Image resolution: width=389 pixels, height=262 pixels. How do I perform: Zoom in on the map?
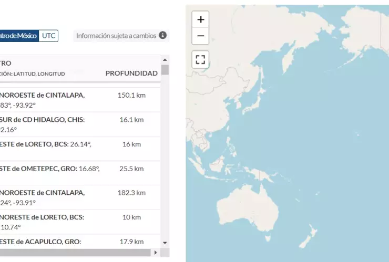pyautogui.click(x=200, y=19)
